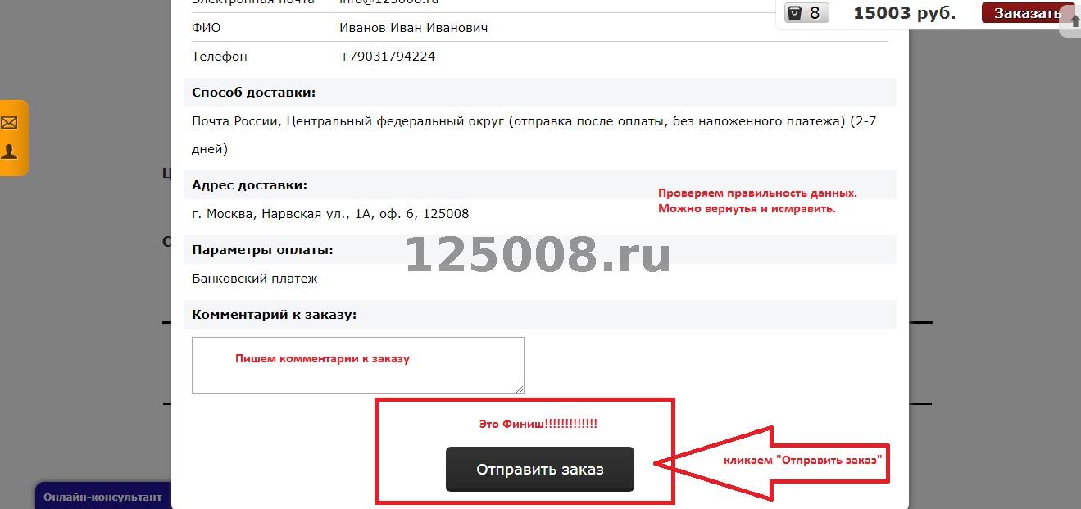Click the user profile icon on orange tab

pos(10,152)
